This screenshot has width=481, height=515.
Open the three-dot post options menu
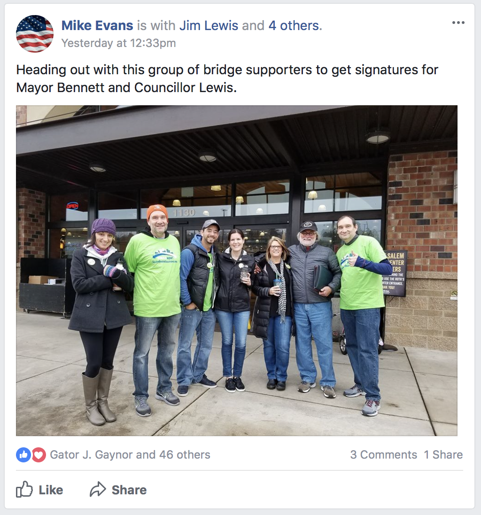tap(458, 23)
